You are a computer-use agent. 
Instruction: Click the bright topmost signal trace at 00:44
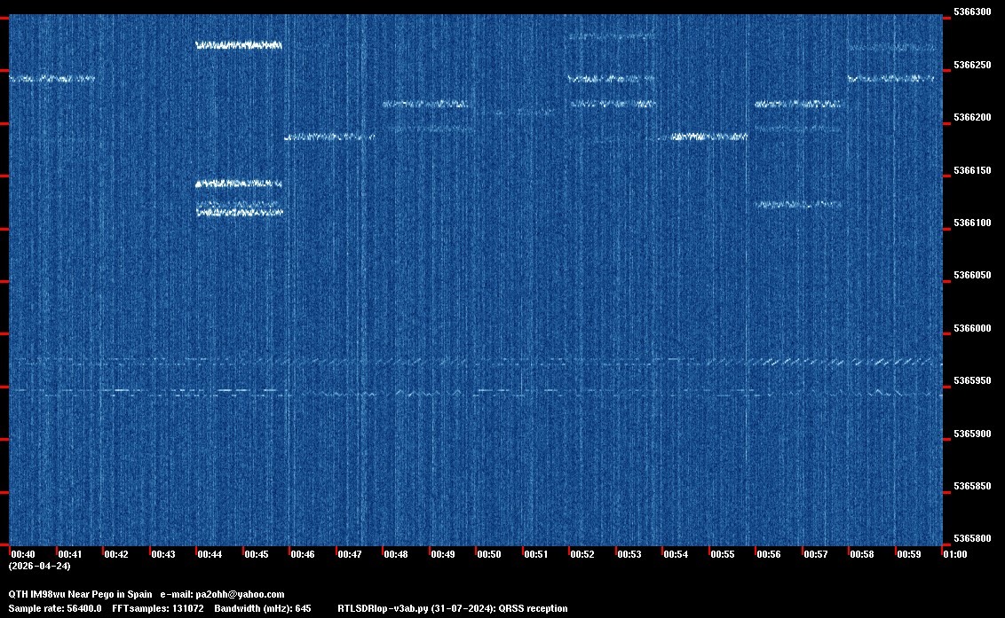238,45
